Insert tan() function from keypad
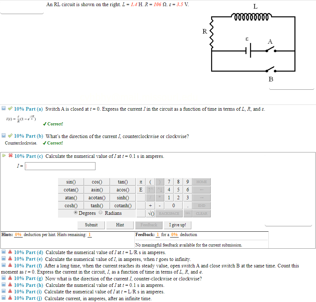This screenshot has height=302, width=316. tap(123, 182)
